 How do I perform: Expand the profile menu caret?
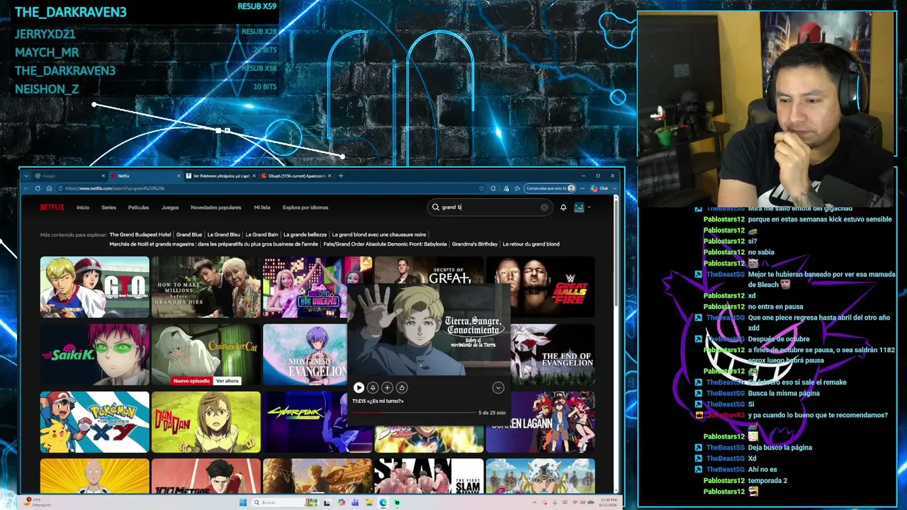pyautogui.click(x=589, y=208)
